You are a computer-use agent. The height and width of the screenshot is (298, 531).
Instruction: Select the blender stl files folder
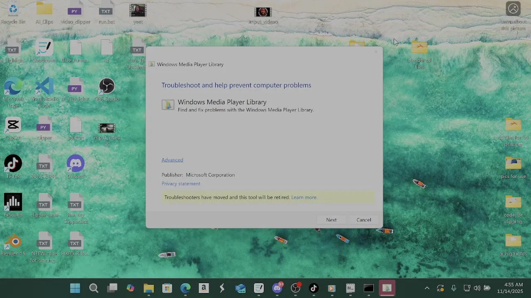[x=419, y=55]
